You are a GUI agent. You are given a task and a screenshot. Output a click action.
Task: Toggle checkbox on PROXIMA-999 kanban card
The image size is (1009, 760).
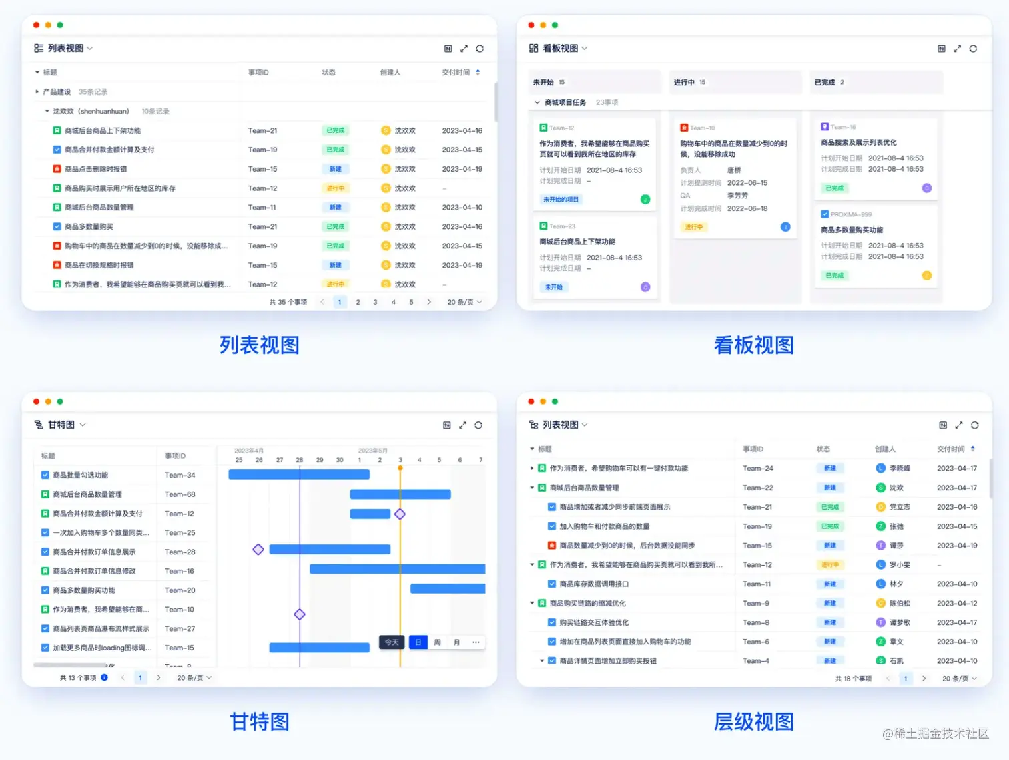[825, 214]
